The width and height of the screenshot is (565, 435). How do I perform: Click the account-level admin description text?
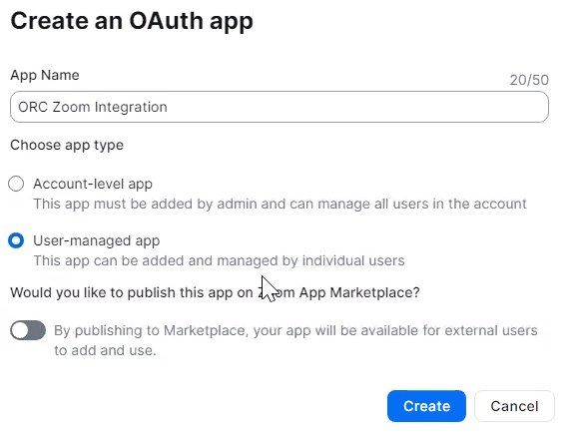point(280,204)
